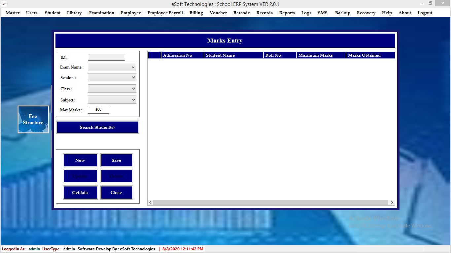Click the grid's horizontal scrollbar track
Viewport: 451px width, 253px height.
pyautogui.click(x=271, y=203)
